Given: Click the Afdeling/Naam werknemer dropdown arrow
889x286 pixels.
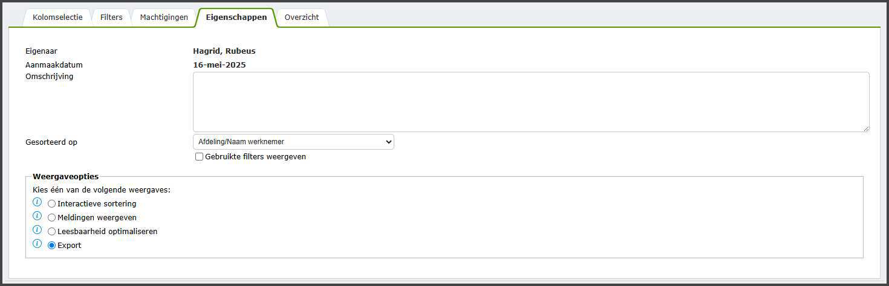Looking at the screenshot, I should [388, 142].
